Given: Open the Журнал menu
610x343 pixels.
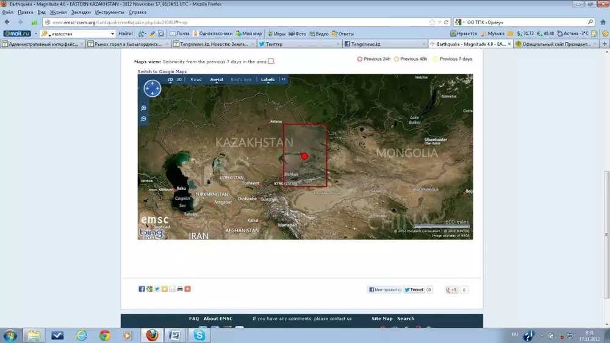Looking at the screenshot, I should coord(58,12).
